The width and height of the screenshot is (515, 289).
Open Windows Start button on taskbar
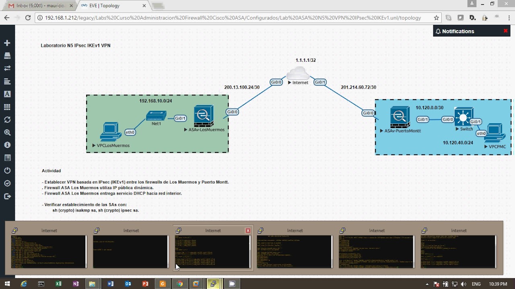tap(7, 284)
